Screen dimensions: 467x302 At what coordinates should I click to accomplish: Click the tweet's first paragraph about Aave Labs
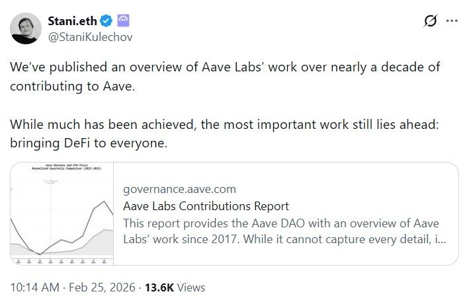coord(225,77)
